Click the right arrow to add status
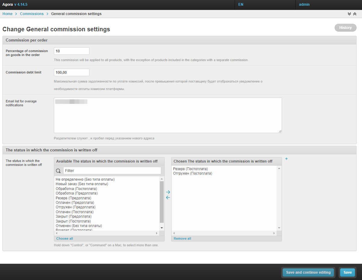Image resolution: width=362 pixels, height=280 pixels. click(x=168, y=192)
